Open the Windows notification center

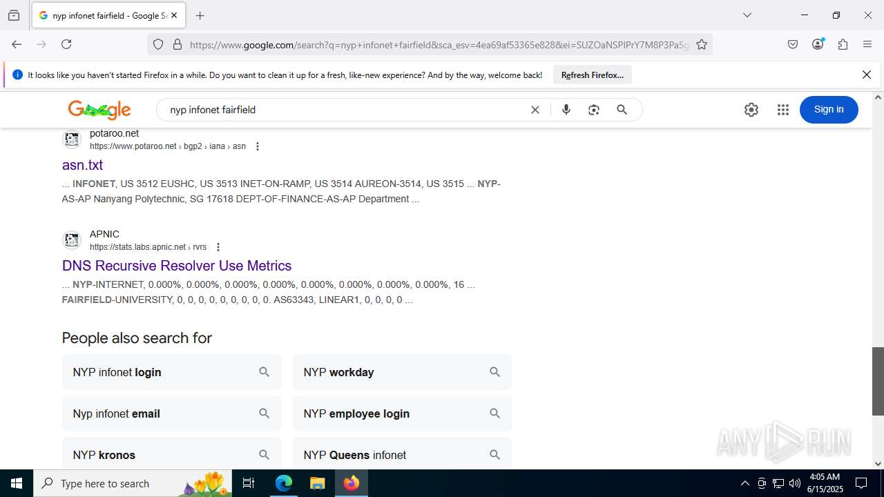(861, 483)
